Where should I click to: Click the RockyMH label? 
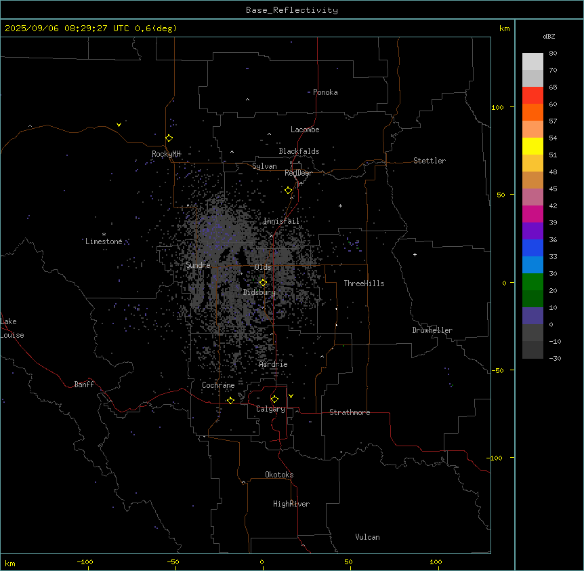tap(166, 154)
